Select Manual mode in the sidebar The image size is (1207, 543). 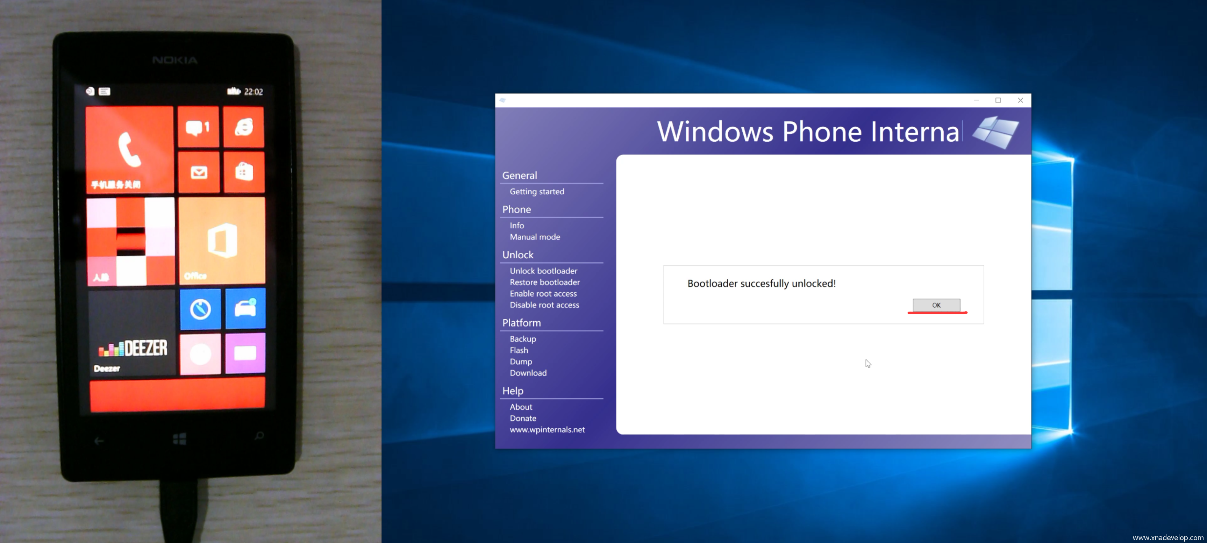tap(534, 237)
